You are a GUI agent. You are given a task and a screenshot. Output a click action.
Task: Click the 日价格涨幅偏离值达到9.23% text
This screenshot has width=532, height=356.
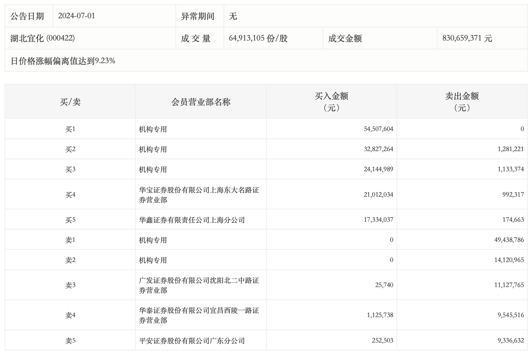pos(63,61)
